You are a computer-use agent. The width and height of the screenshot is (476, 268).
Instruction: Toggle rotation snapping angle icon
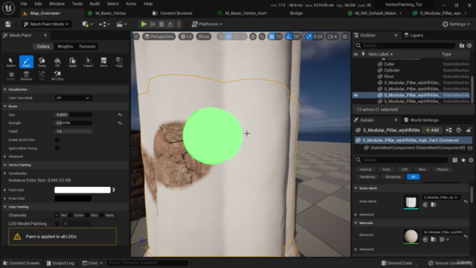coord(289,36)
